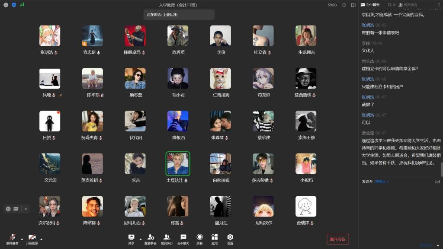Click the 离开会议 leave meeting button
The width and height of the screenshot is (443, 249).
[337, 239]
